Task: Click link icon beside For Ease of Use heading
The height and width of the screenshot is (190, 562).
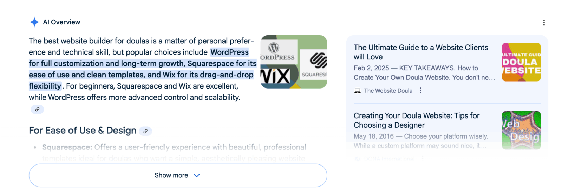Action: coord(145,131)
